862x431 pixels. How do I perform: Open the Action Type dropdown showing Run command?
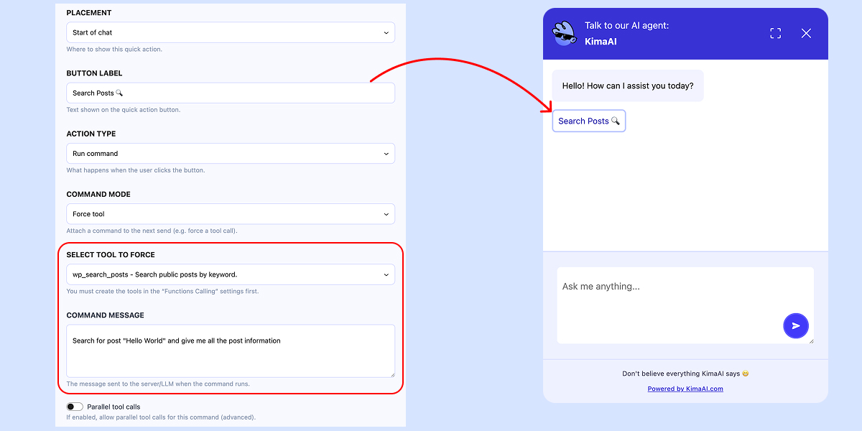point(230,154)
